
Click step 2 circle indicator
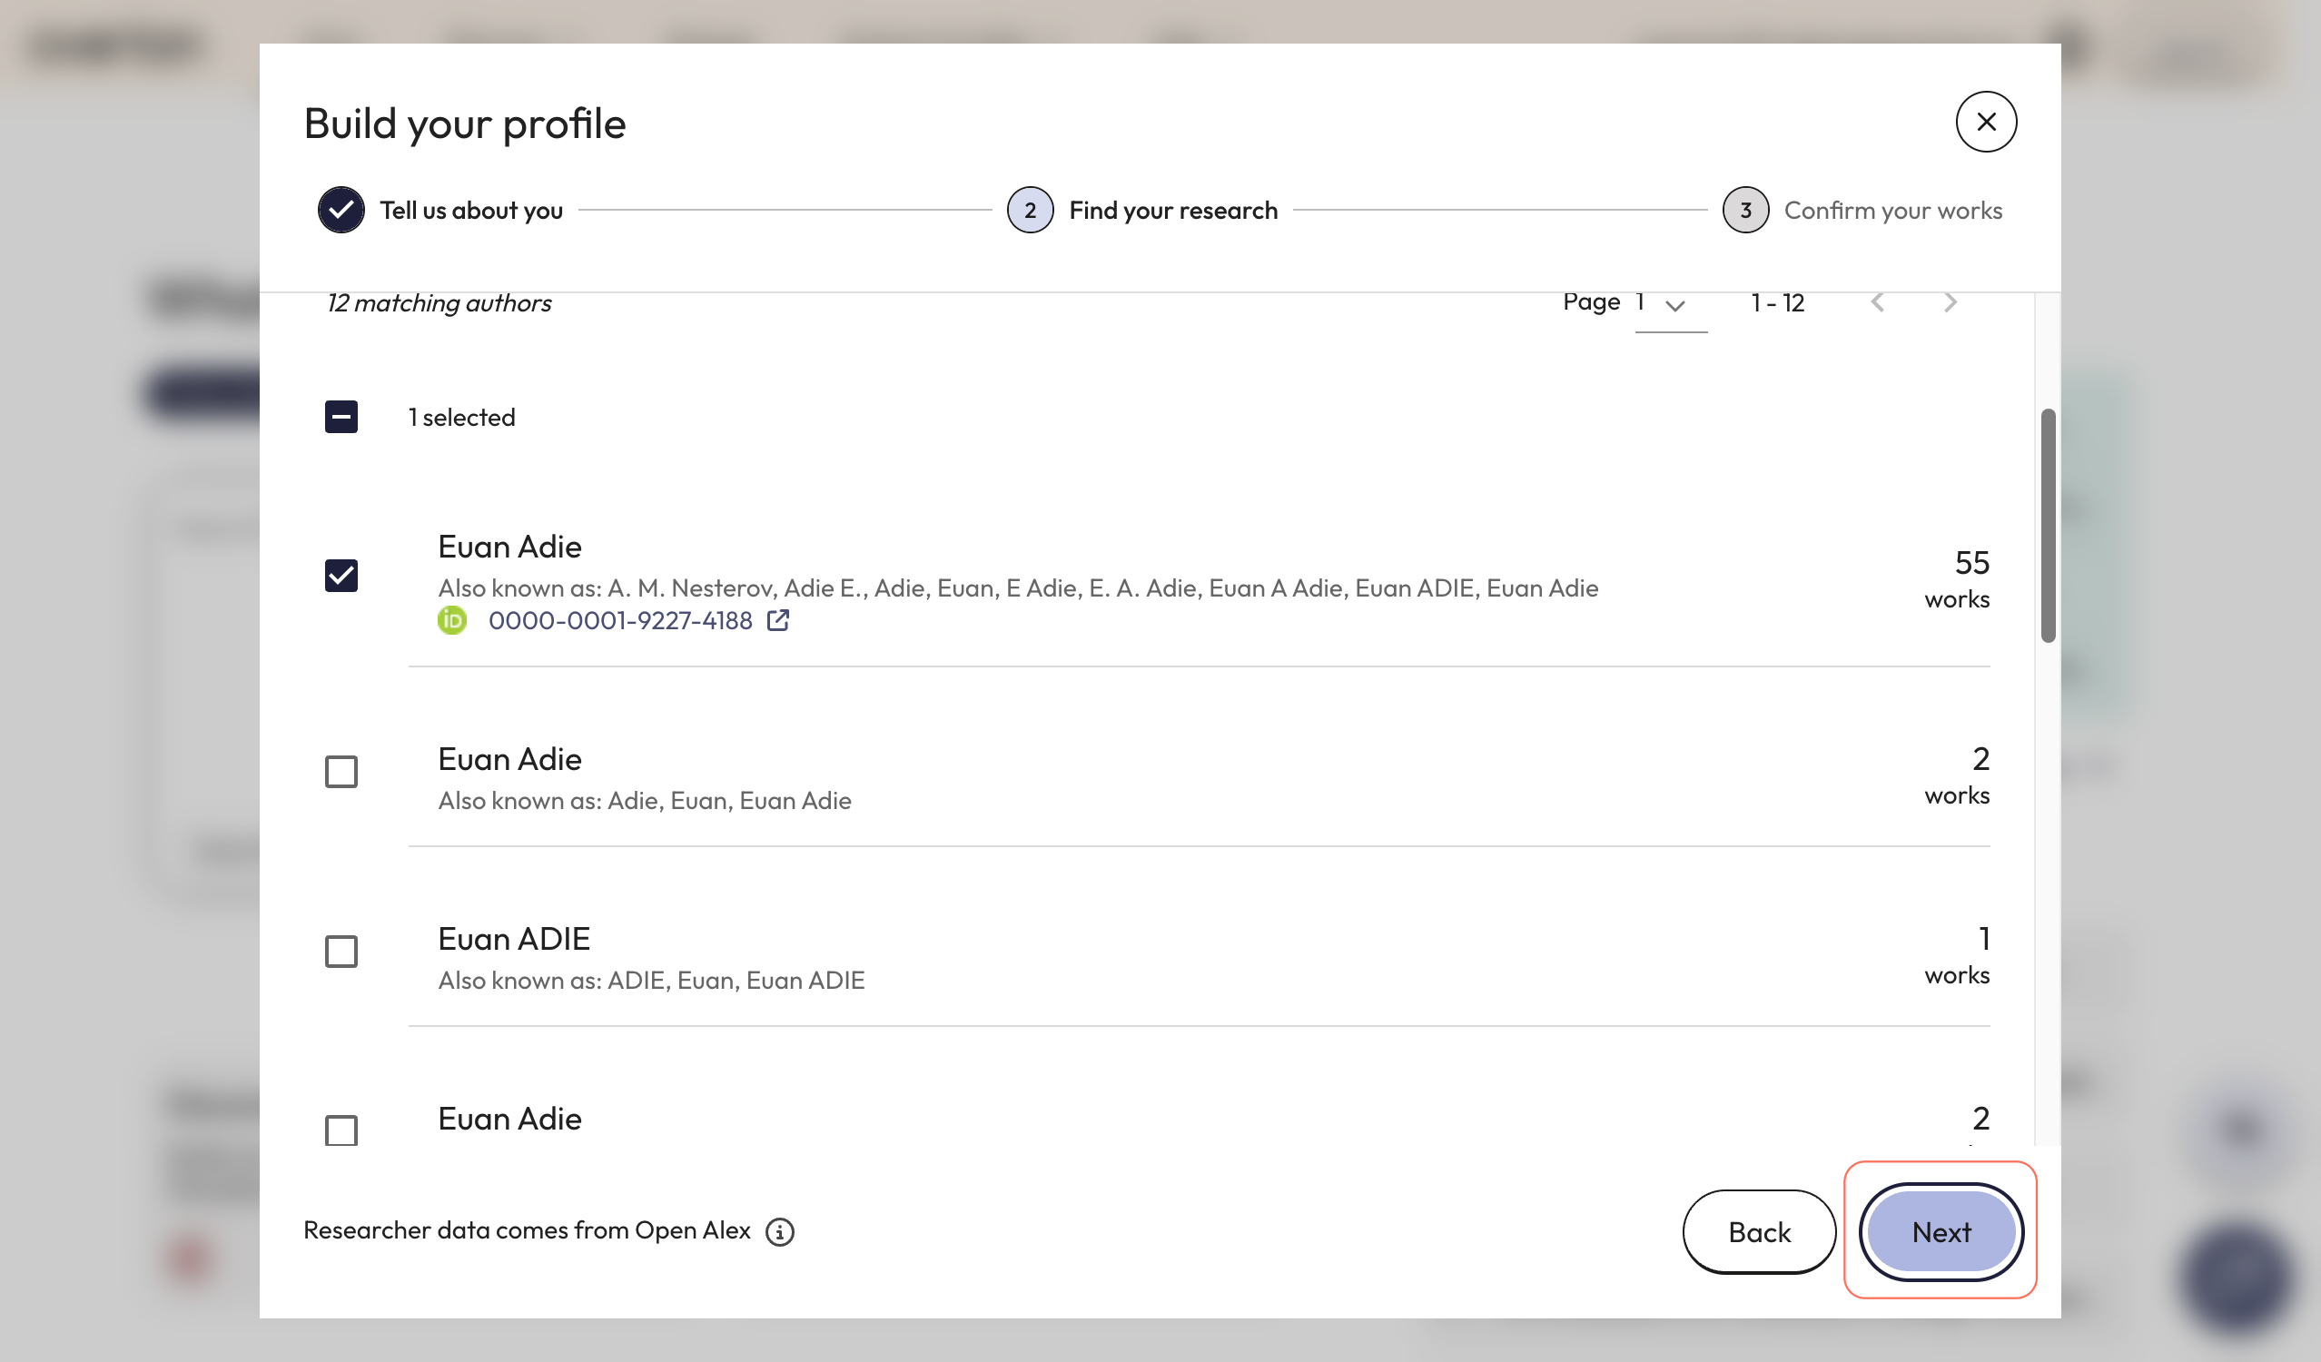(1030, 210)
